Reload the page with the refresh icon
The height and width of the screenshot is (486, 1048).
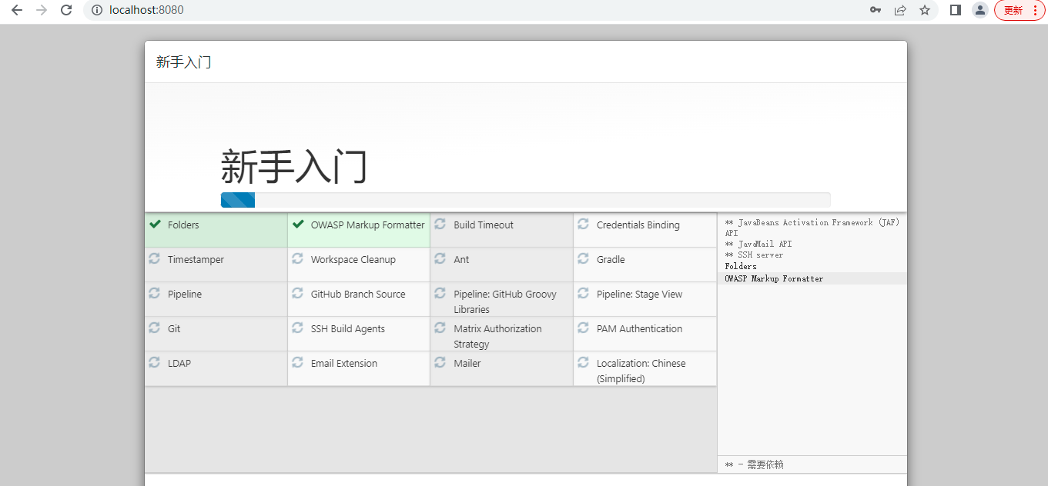[x=66, y=10]
